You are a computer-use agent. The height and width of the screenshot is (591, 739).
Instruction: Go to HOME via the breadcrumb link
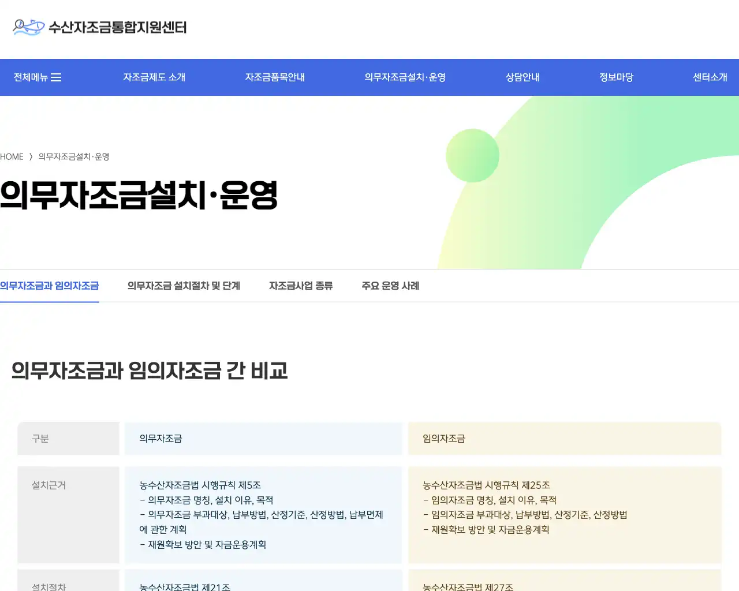coord(12,156)
